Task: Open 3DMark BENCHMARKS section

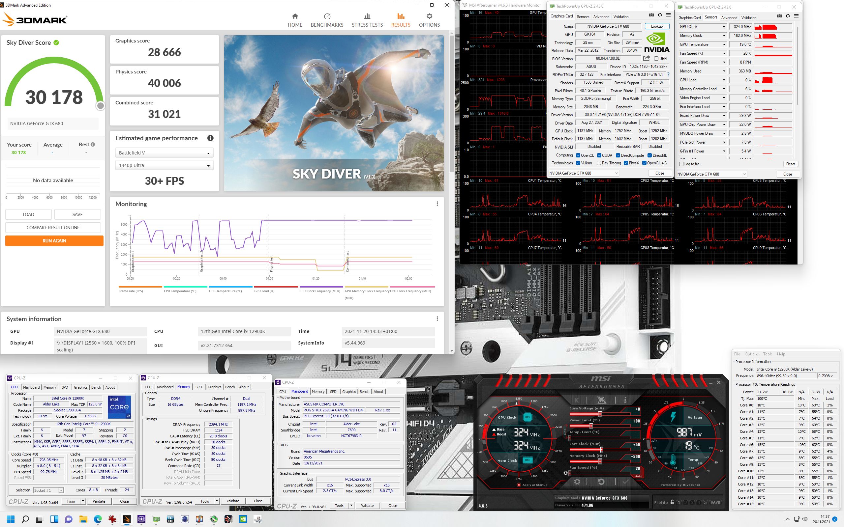Action: point(327,20)
